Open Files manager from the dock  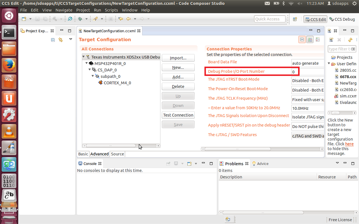pos(9,49)
